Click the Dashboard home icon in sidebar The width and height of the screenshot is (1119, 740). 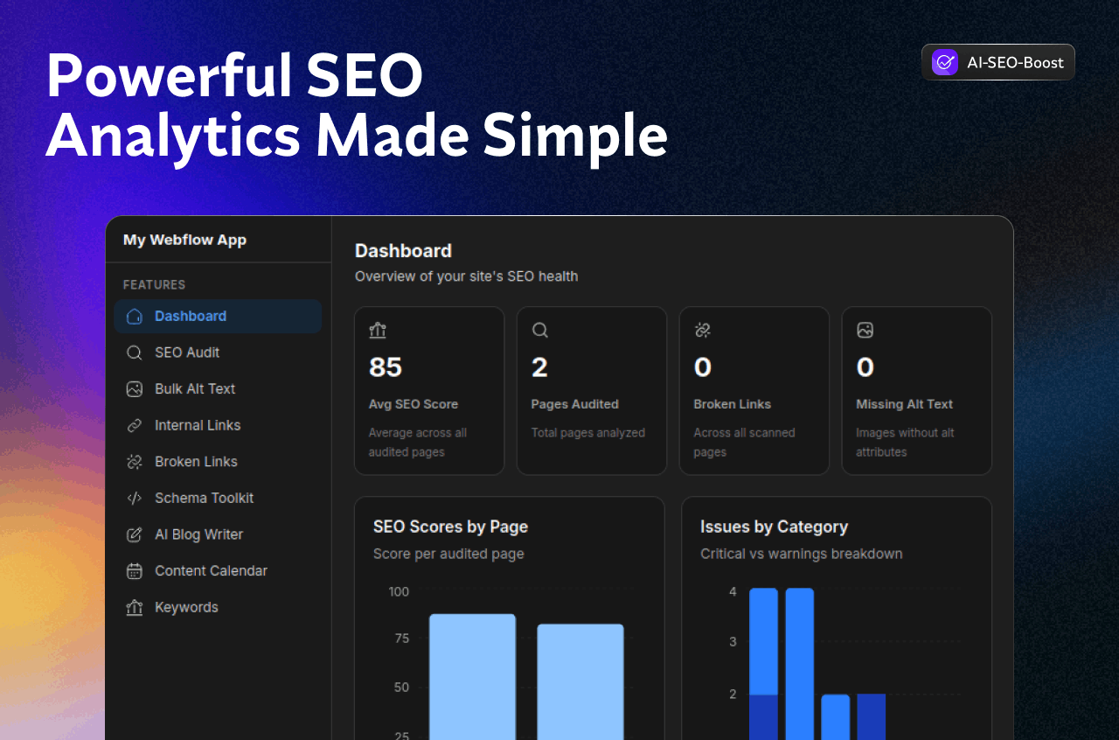click(135, 316)
